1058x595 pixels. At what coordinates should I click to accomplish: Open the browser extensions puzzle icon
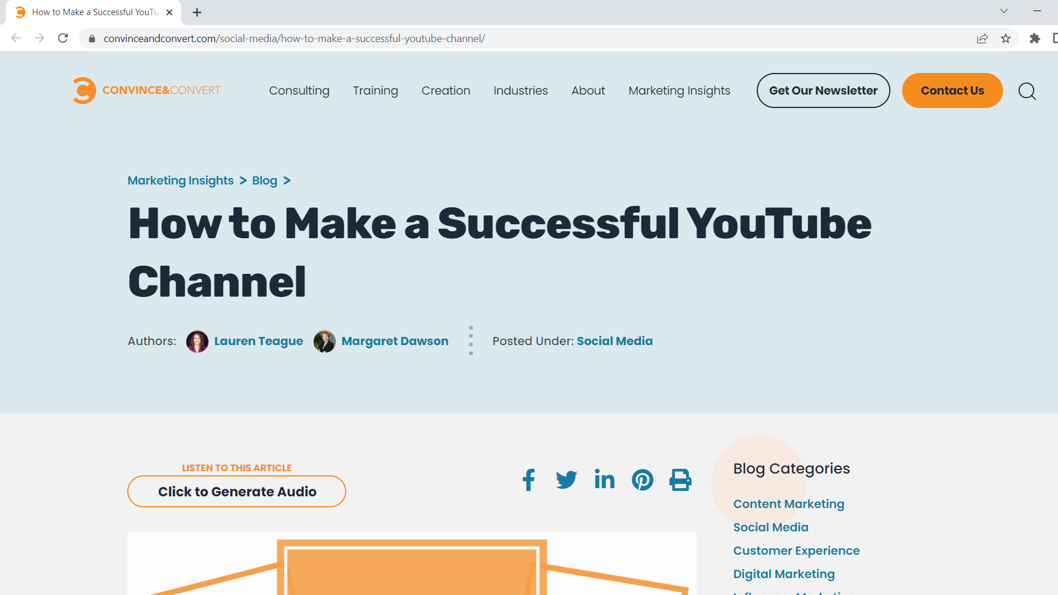[x=1035, y=39]
